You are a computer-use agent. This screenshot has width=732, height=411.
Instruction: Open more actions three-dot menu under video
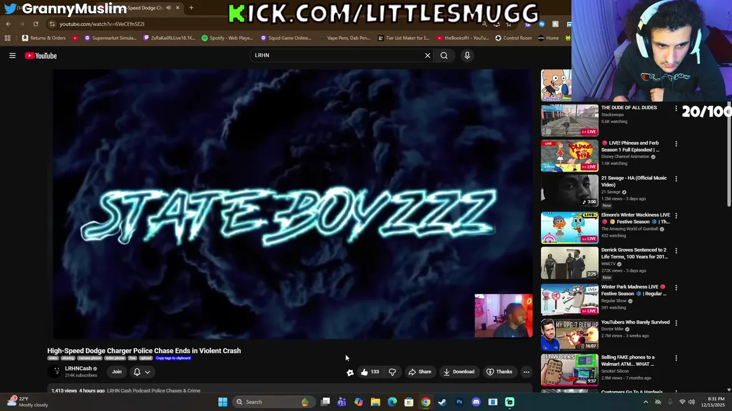click(526, 372)
